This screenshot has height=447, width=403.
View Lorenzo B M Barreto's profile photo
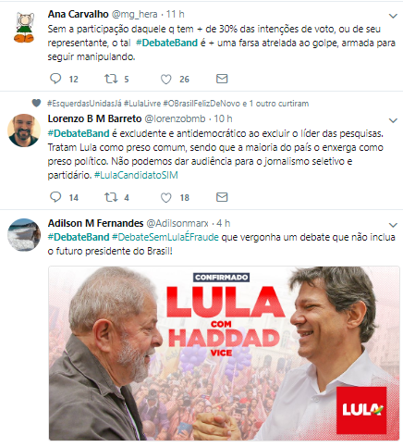point(24,130)
